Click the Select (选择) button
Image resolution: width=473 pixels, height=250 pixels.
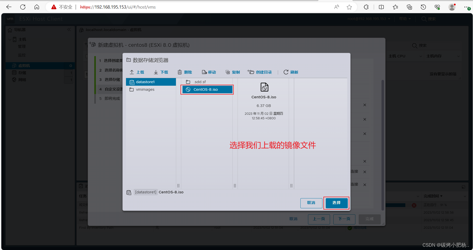pyautogui.click(x=337, y=203)
